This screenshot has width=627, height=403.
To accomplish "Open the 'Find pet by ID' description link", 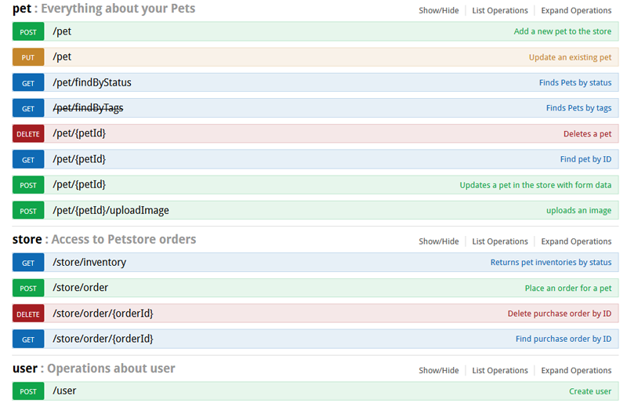I will point(585,159).
